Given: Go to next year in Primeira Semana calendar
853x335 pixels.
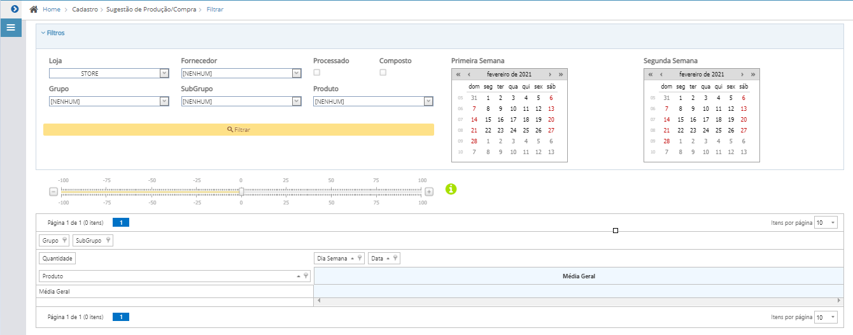Looking at the screenshot, I should [560, 75].
